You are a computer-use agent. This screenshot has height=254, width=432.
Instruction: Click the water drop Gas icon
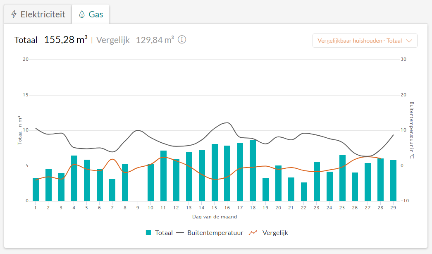pyautogui.click(x=82, y=14)
